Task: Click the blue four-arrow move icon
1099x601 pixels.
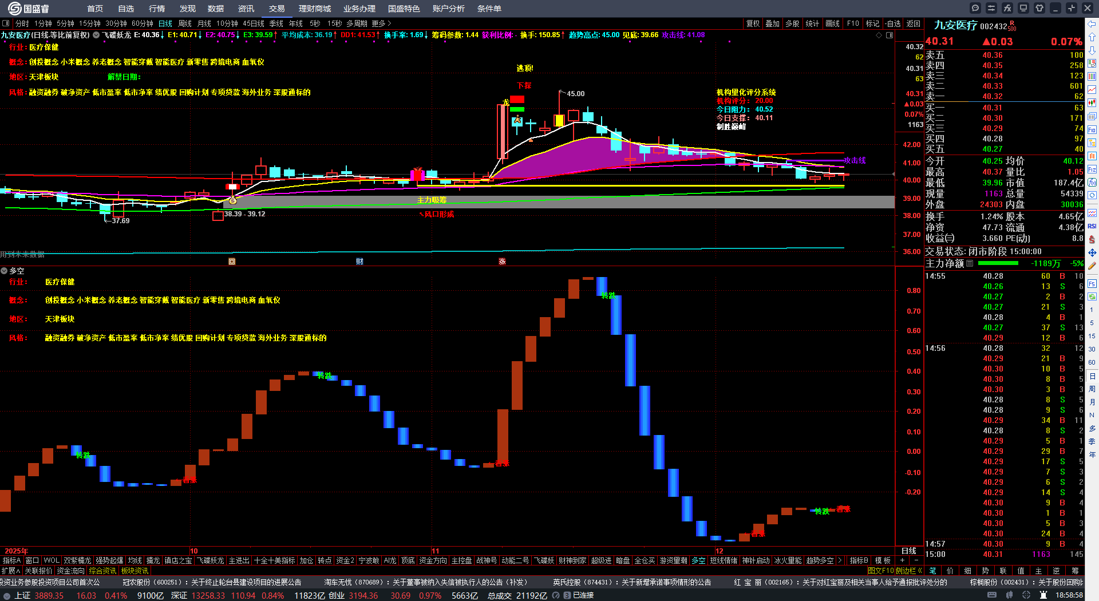Action: tap(1092, 252)
